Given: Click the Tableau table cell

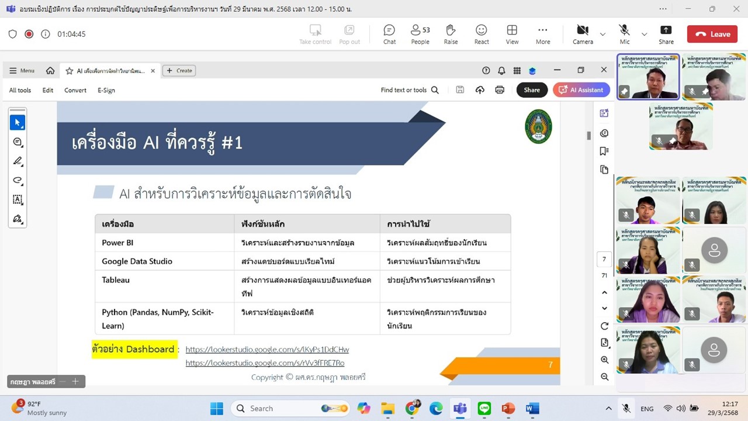Looking at the screenshot, I should tap(165, 287).
